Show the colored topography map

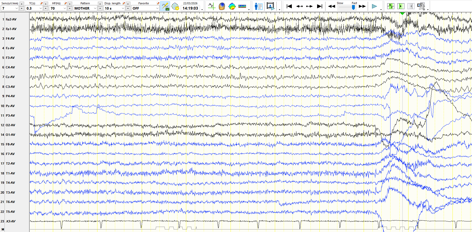pos(232,6)
